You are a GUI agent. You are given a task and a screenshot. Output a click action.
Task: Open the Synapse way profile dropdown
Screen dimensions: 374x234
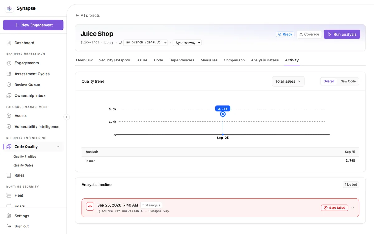[187, 43]
